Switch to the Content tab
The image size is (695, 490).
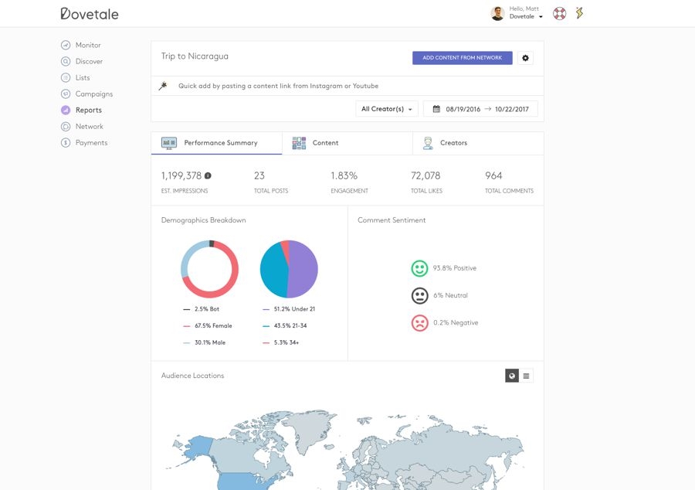coord(324,142)
